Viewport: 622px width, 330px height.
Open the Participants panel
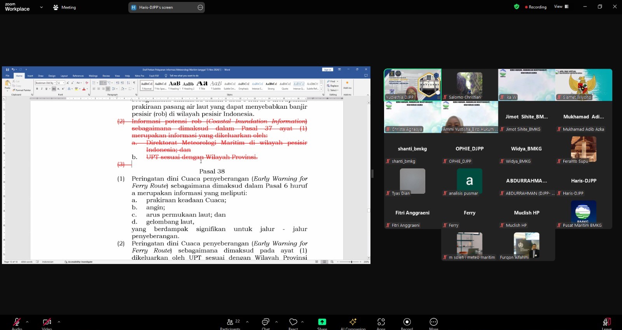(x=230, y=322)
